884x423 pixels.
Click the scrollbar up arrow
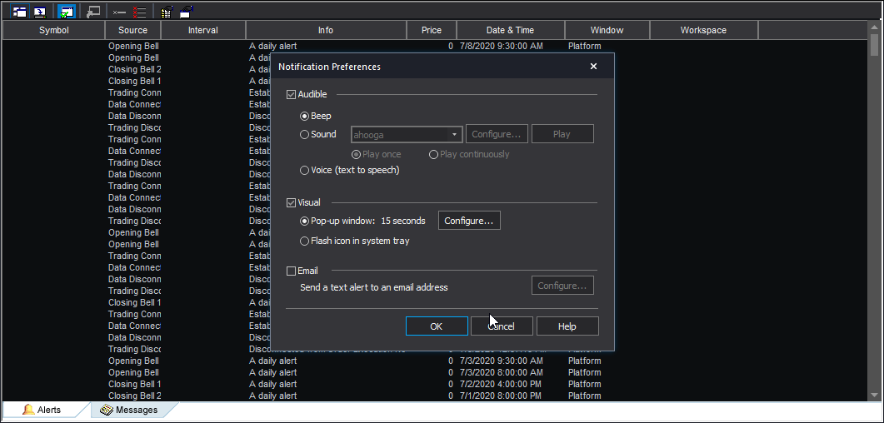point(874,25)
